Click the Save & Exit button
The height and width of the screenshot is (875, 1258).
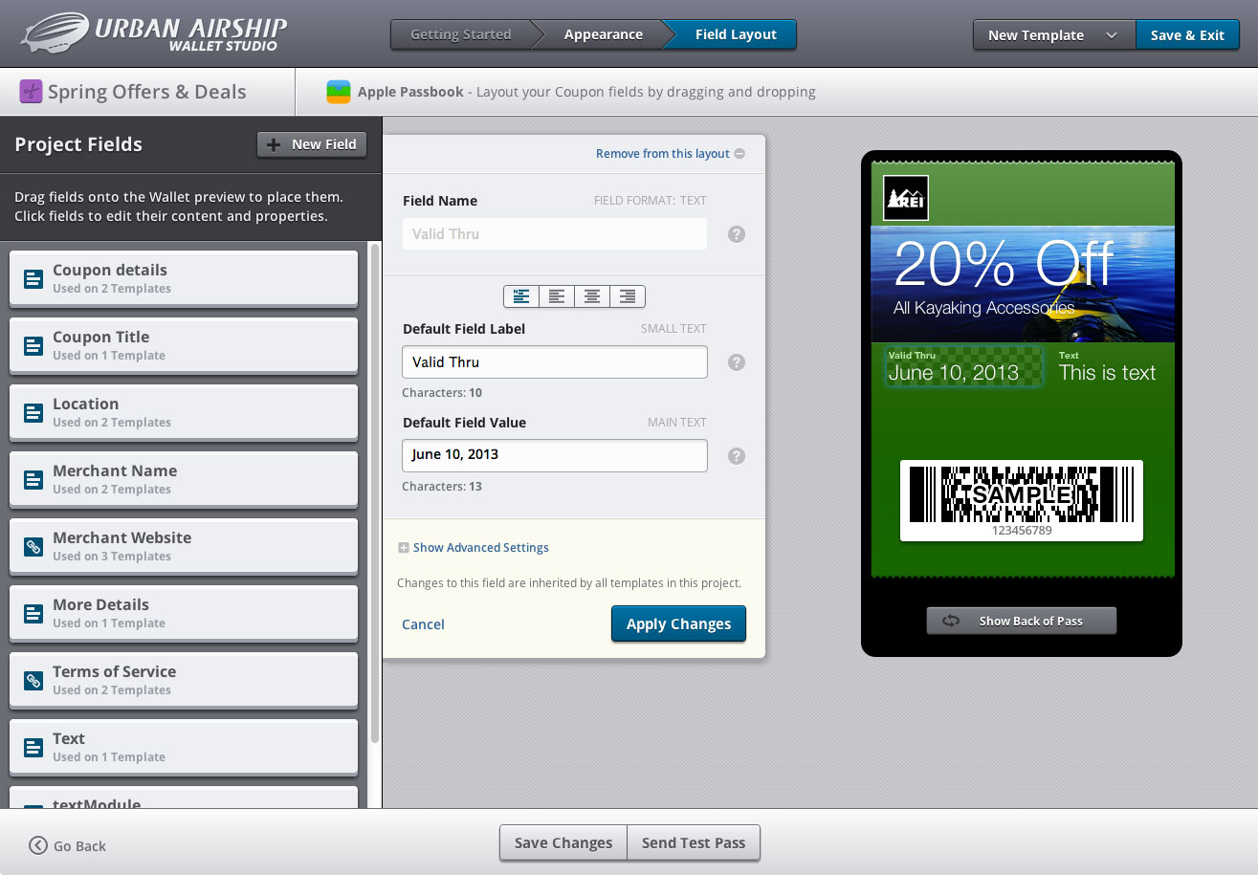click(x=1187, y=35)
